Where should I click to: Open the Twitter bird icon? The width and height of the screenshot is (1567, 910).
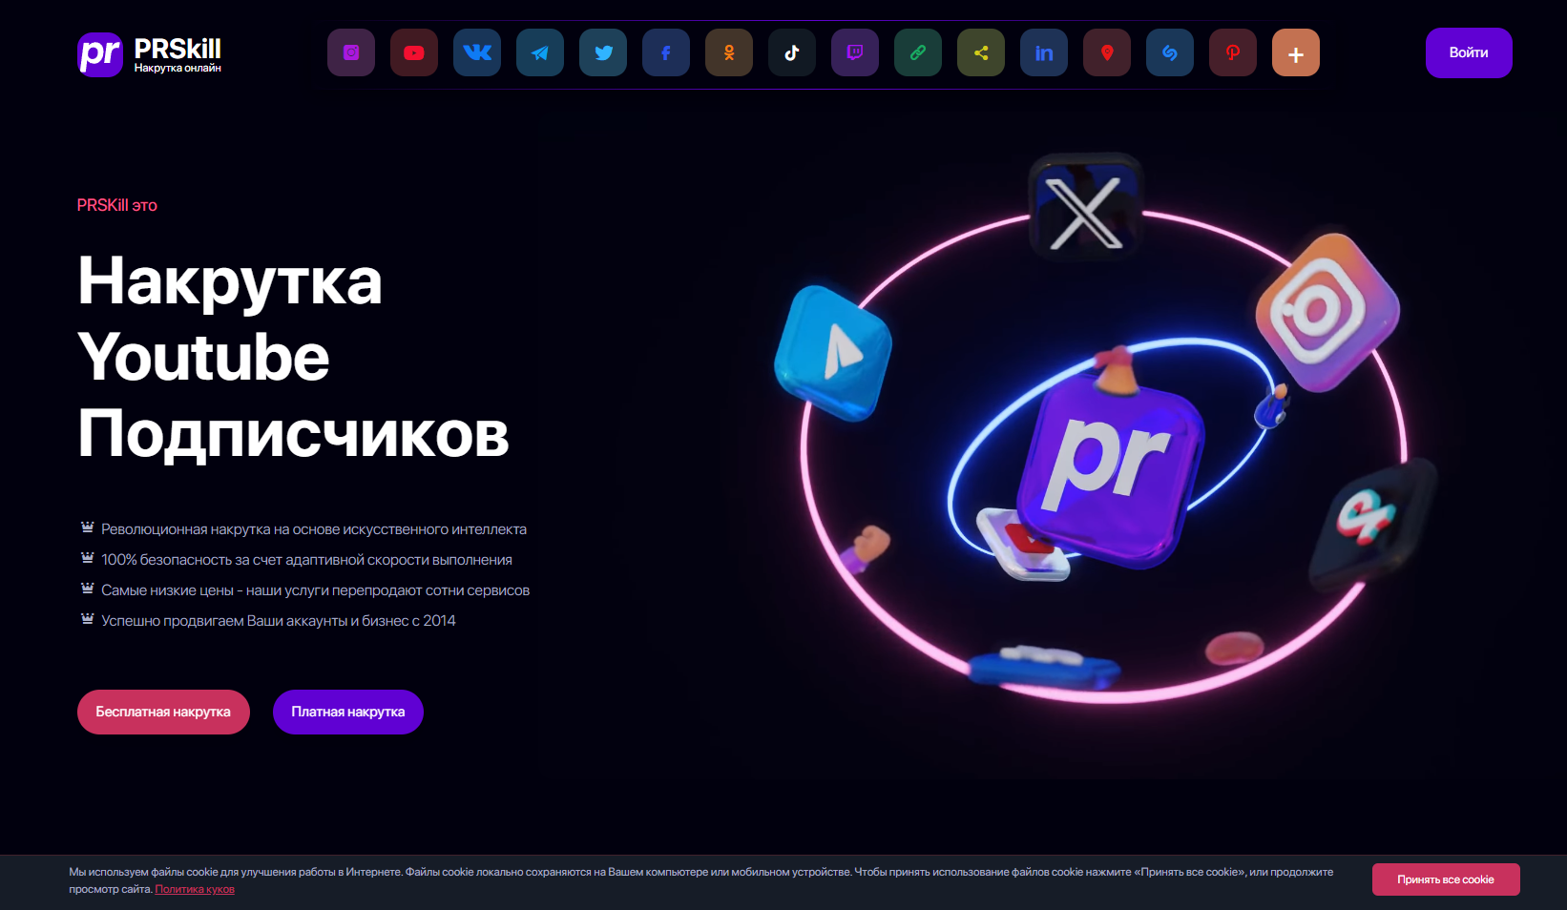603,52
